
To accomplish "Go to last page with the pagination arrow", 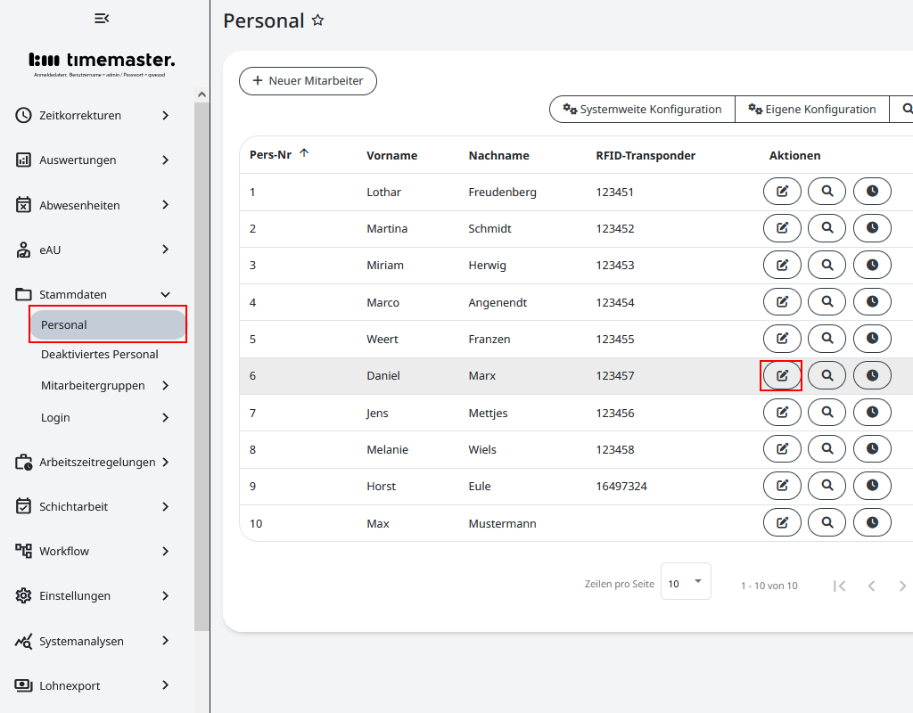I will [x=902, y=586].
